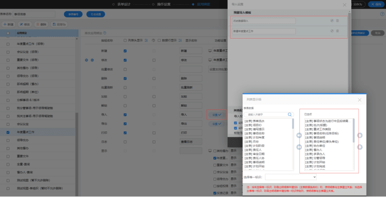Click the 历史数据导入 template name field
The image size is (386, 197).
(x=264, y=21)
